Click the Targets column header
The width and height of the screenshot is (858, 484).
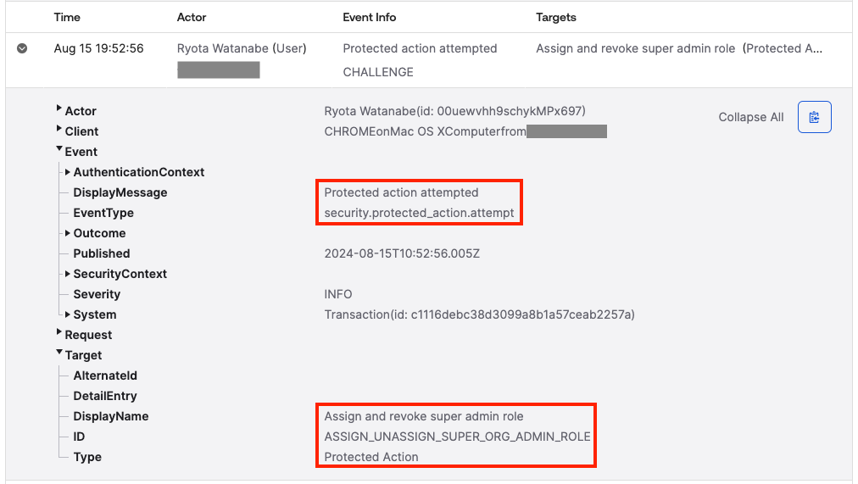556,17
